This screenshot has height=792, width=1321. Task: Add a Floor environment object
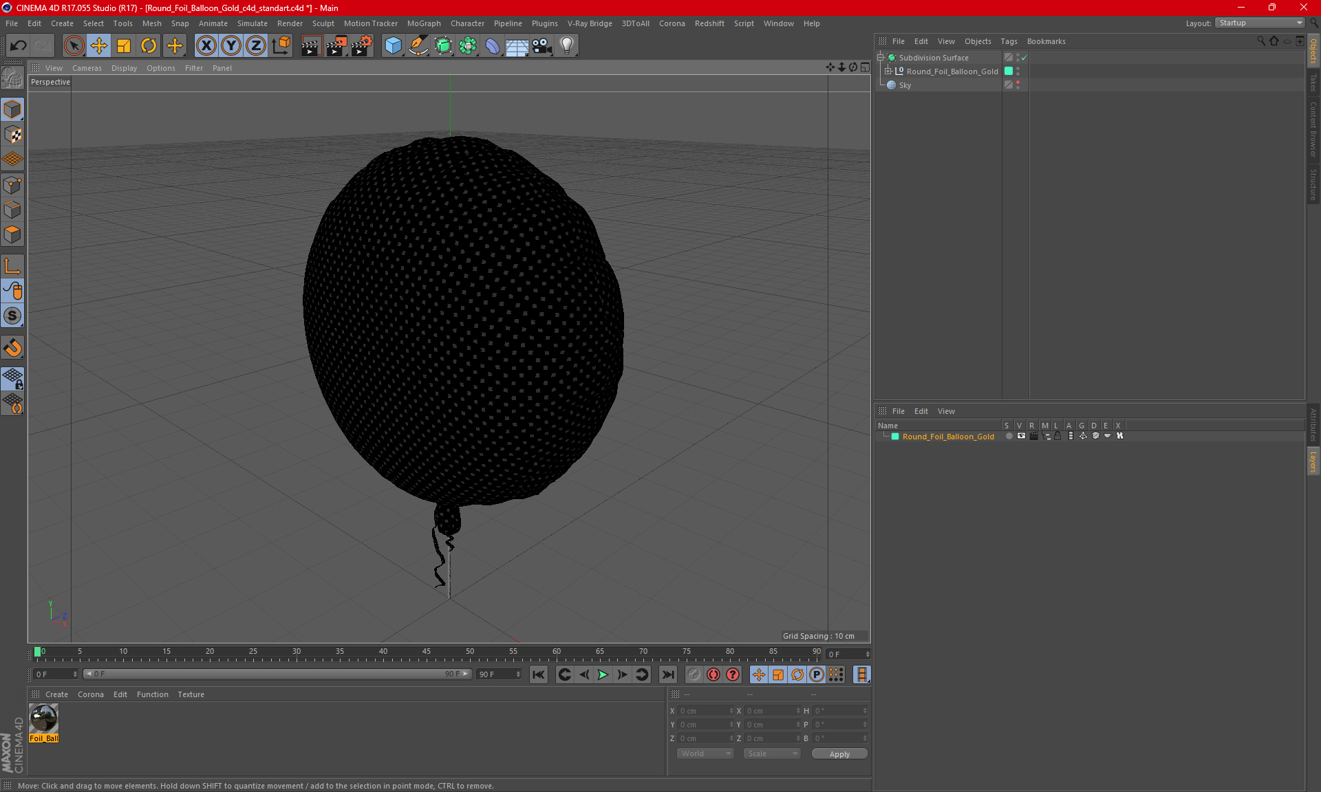coord(517,46)
